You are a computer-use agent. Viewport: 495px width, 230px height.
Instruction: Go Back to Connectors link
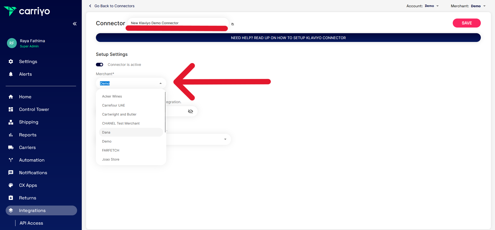click(114, 6)
